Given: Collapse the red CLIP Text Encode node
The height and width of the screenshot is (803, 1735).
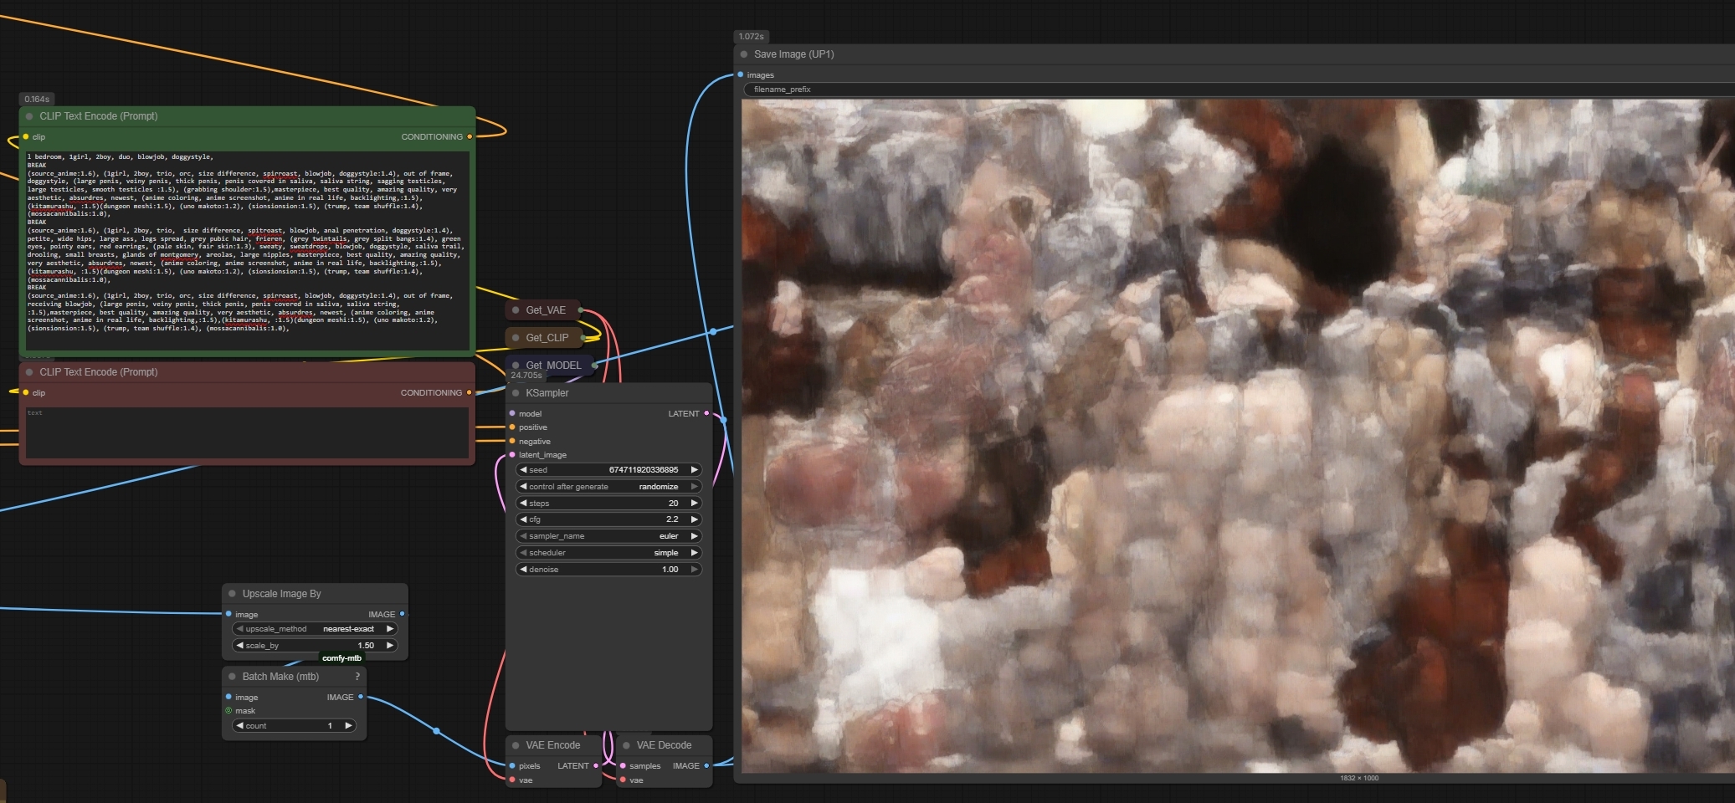Looking at the screenshot, I should pos(29,372).
